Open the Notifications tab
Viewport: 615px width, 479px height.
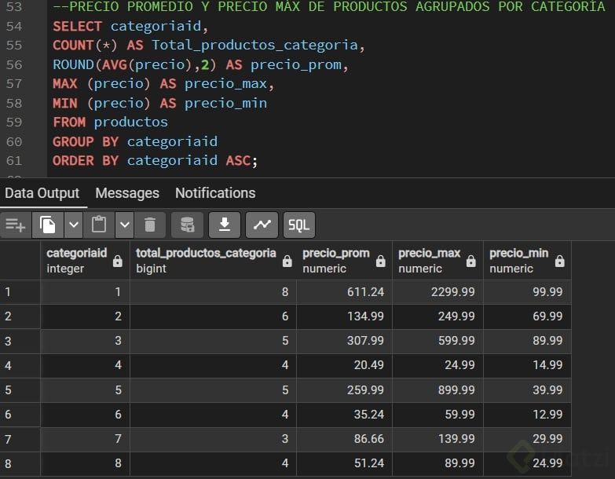tap(215, 193)
